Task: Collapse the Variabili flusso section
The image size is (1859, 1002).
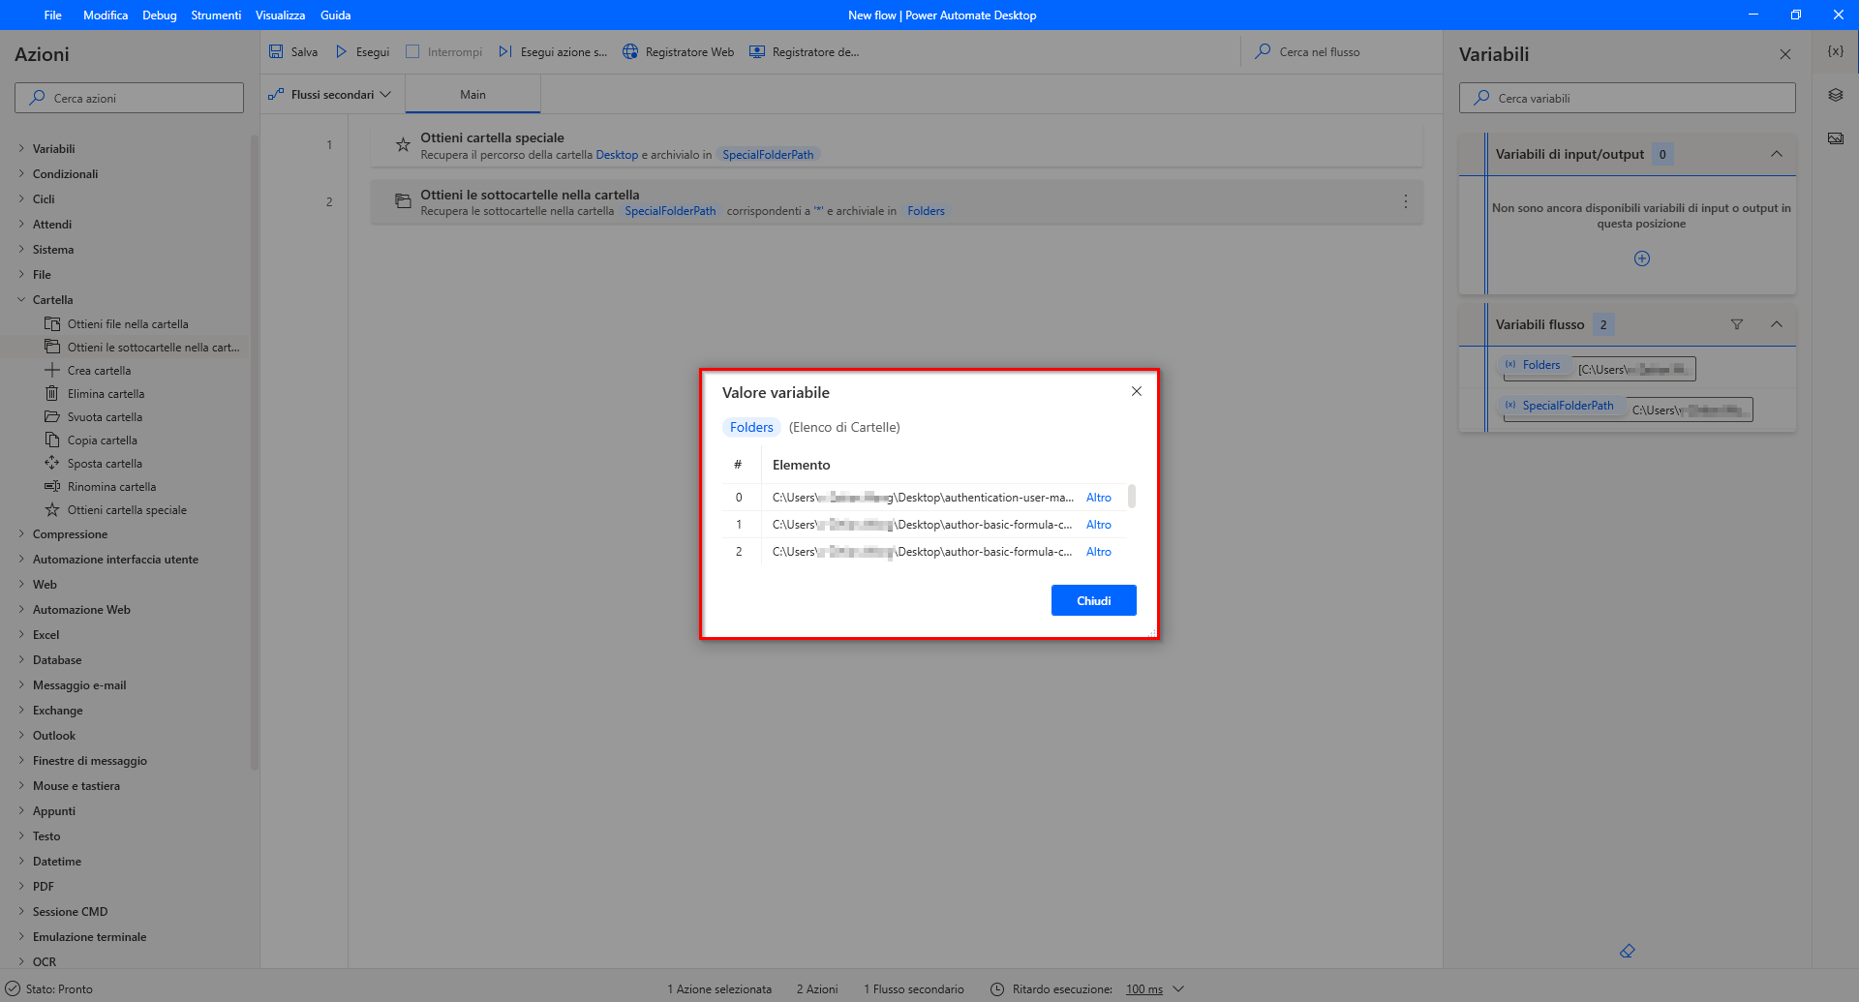Action: click(1777, 324)
